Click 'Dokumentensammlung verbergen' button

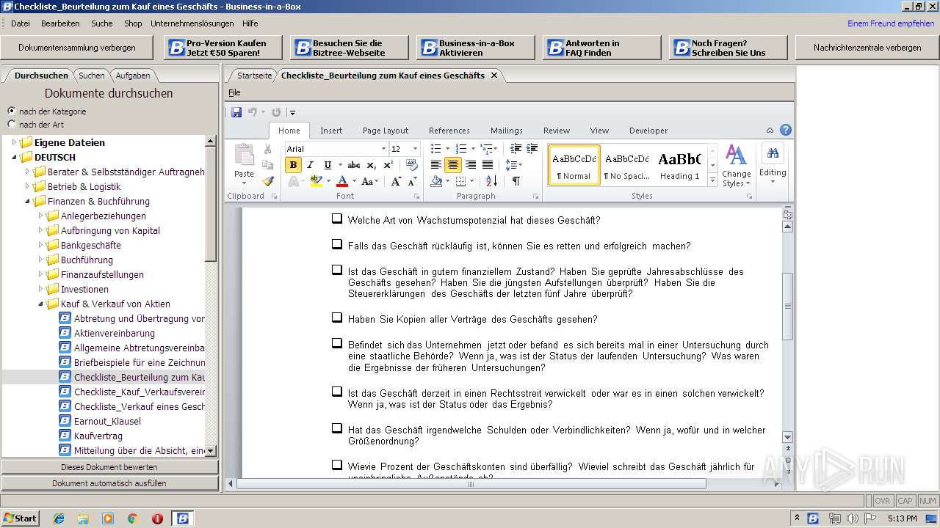(77, 48)
